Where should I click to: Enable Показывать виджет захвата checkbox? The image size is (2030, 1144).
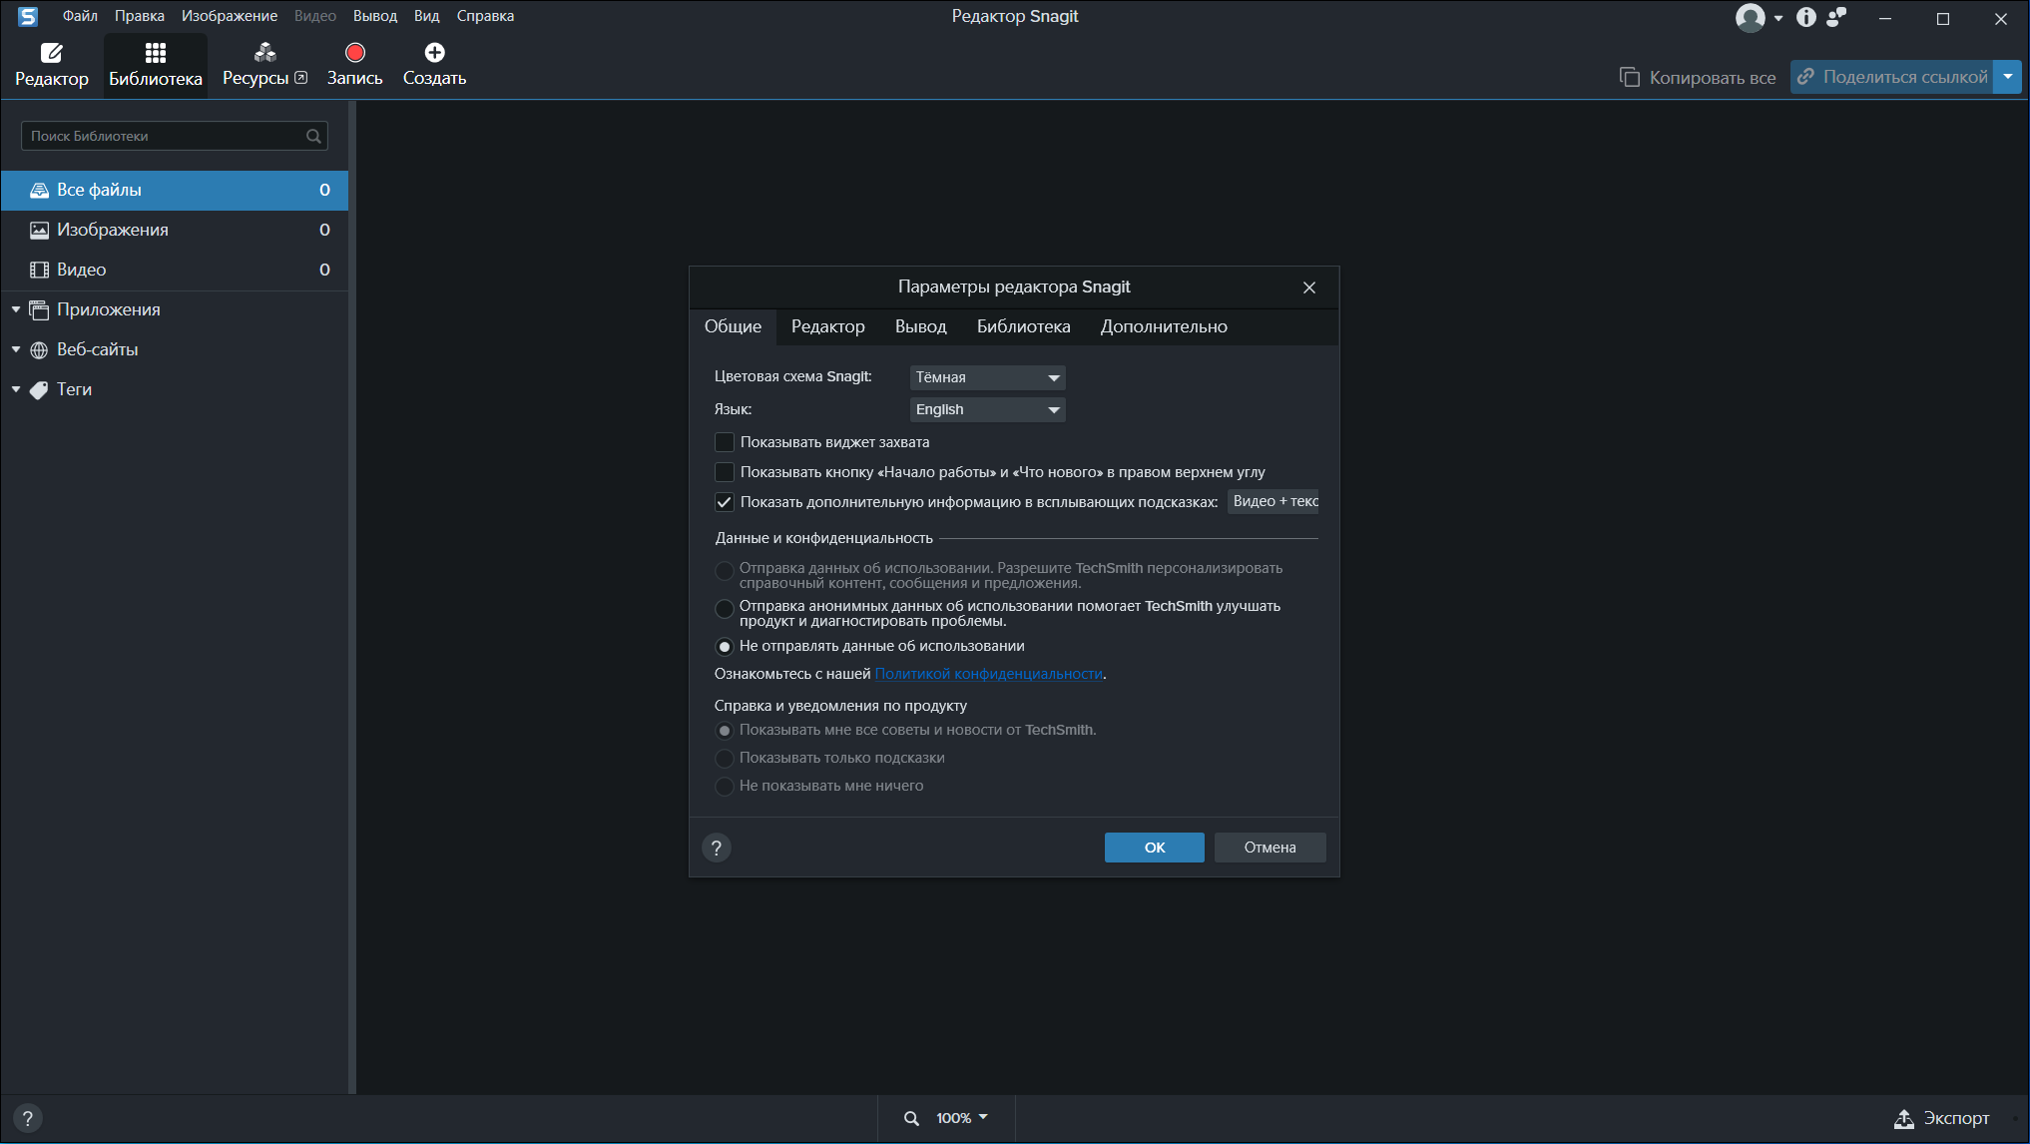(725, 442)
